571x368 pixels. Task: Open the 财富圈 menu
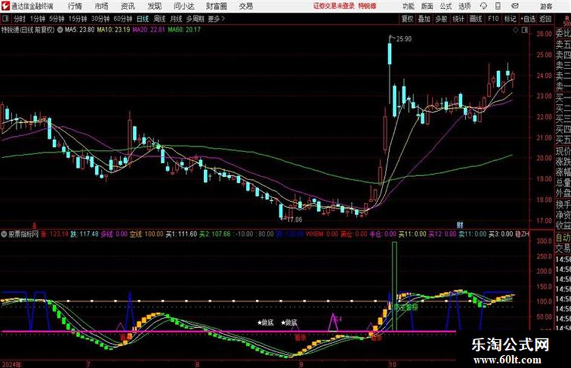(x=216, y=6)
